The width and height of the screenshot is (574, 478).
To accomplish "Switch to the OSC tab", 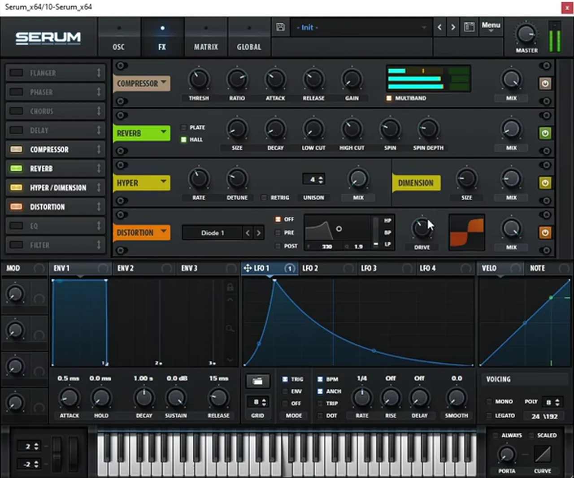I will 118,37.
